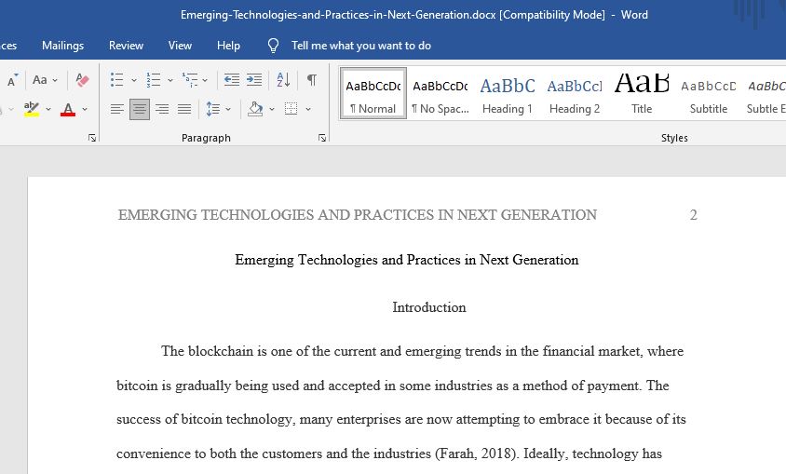
Task: Click the centered title 'Emerging Technologies and Practices in Next Generation'
Action: [x=407, y=260]
